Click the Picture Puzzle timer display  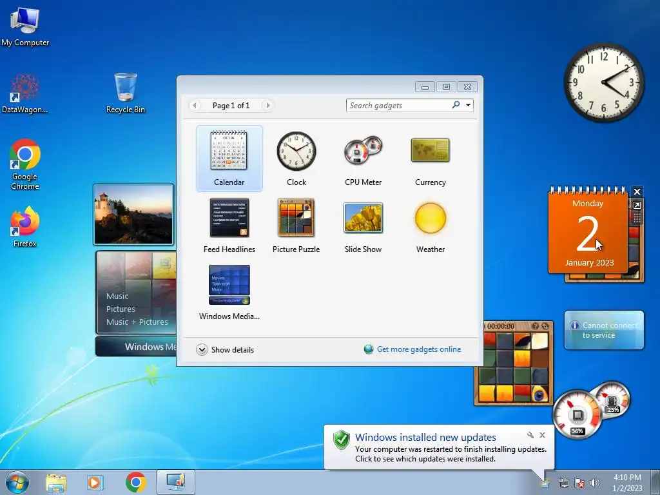click(500, 326)
